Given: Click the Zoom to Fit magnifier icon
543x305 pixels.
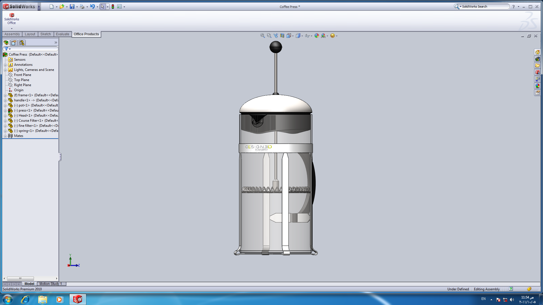Looking at the screenshot, I should [262, 36].
